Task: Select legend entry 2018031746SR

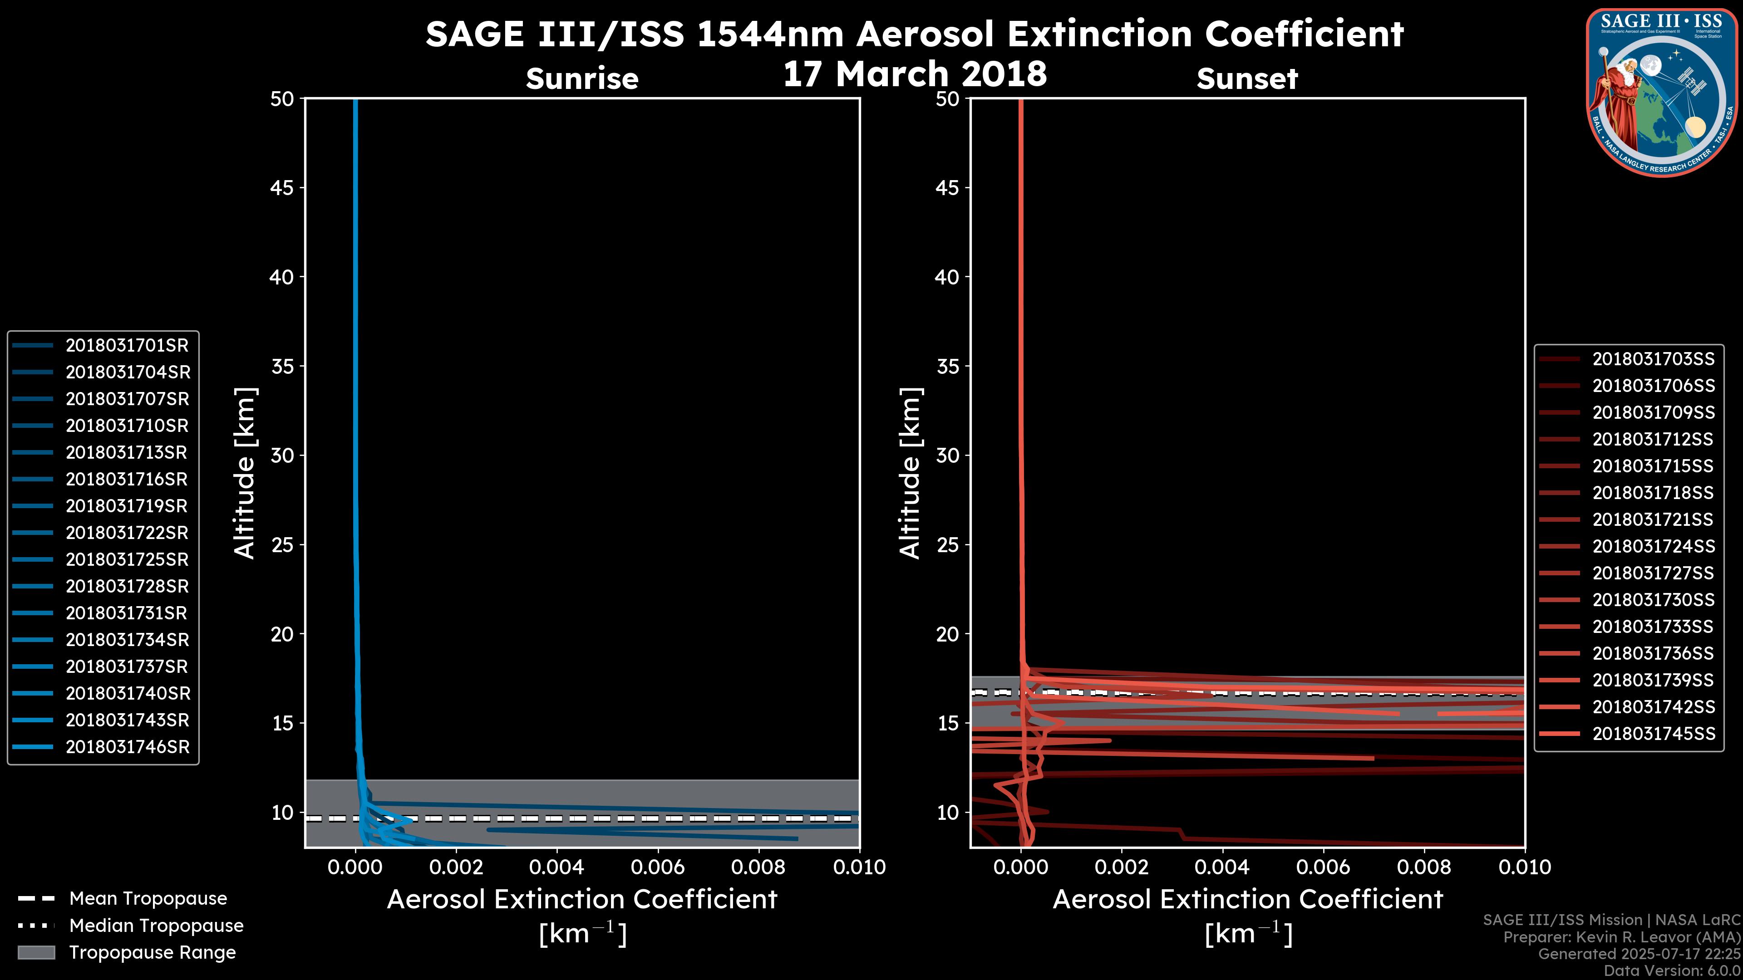Action: point(127,747)
